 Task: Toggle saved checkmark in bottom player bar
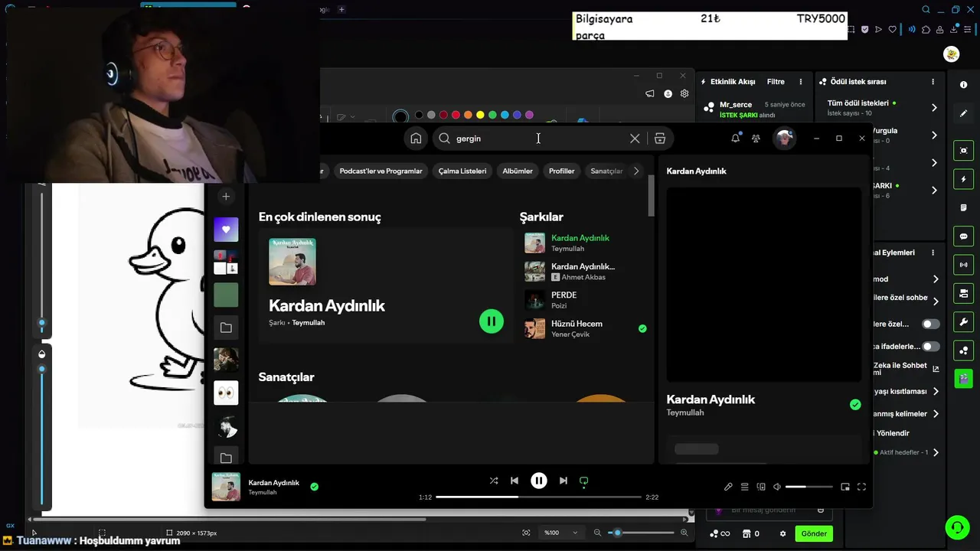[314, 486]
